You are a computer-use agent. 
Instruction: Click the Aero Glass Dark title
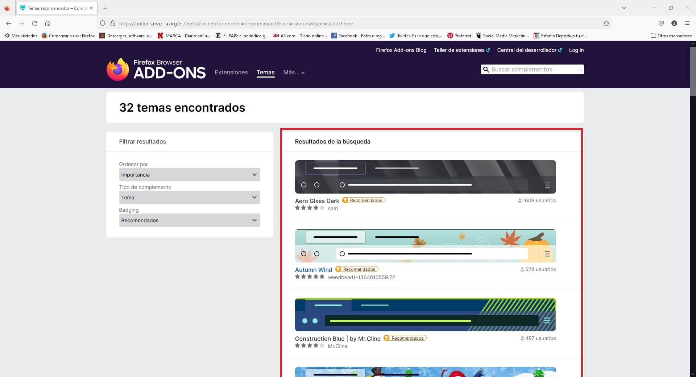(x=317, y=201)
